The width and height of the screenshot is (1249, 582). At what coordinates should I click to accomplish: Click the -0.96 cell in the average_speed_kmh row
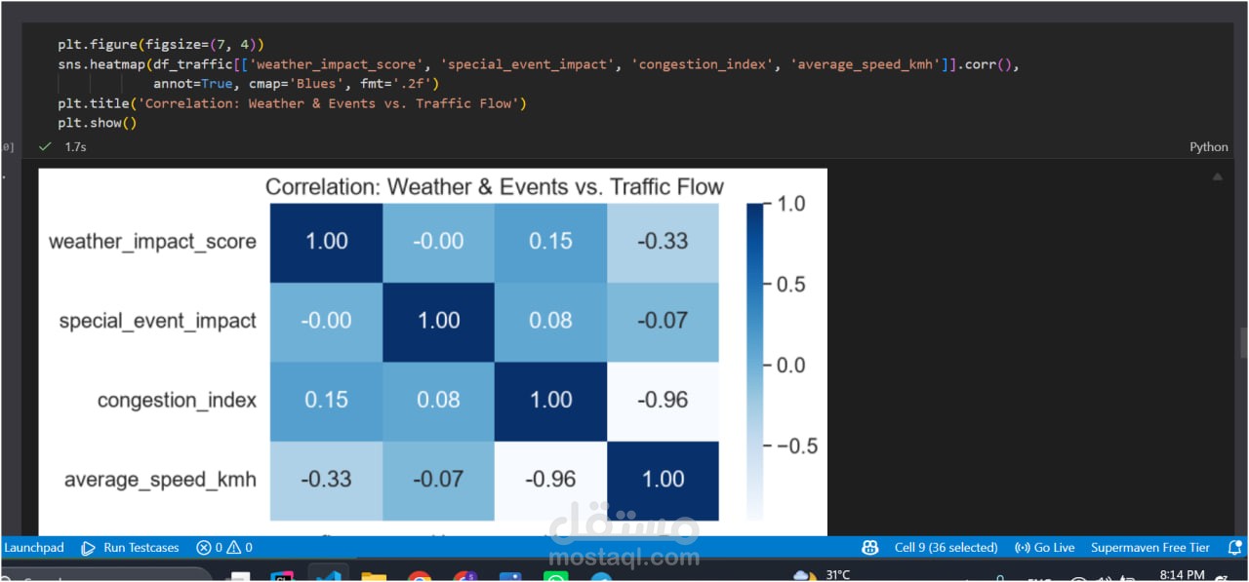click(x=550, y=480)
